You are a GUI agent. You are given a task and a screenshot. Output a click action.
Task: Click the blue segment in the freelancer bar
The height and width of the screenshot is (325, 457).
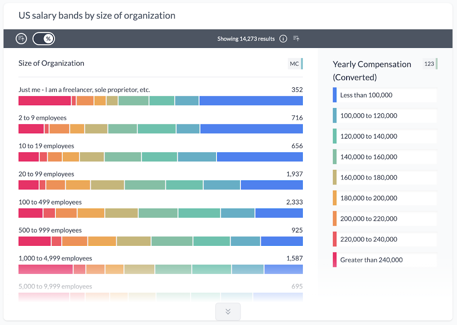click(251, 101)
